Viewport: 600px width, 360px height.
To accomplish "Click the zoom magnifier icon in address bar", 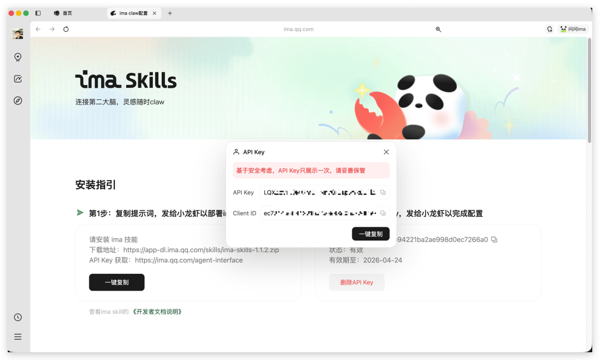I will tap(438, 29).
